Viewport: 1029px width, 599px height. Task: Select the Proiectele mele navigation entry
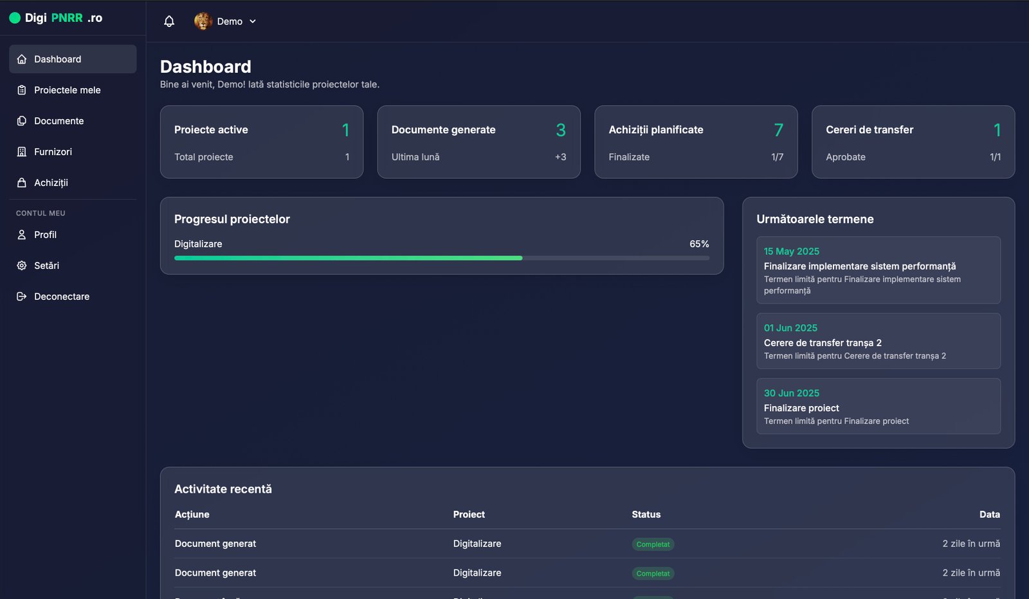[68, 89]
